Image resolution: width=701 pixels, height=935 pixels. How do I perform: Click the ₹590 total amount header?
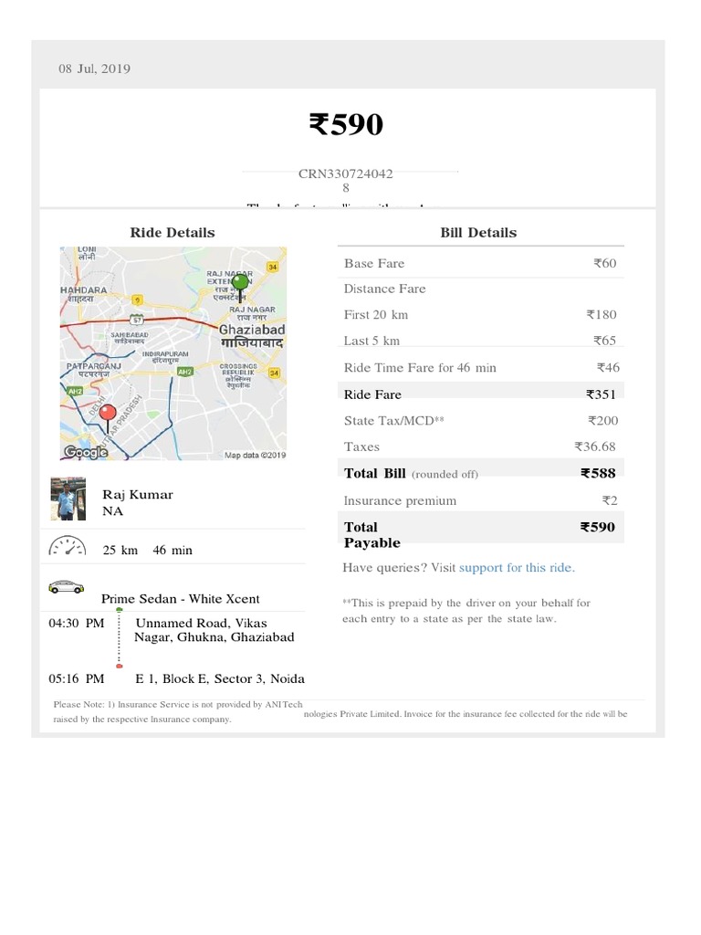(346, 124)
